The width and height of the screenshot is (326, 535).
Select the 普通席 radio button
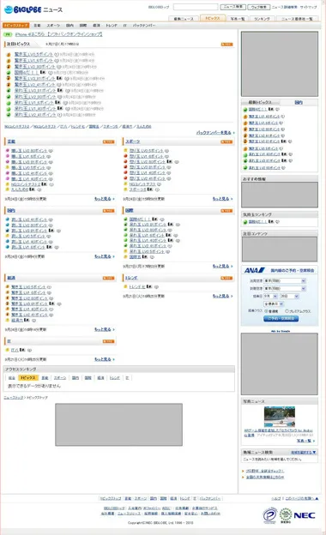point(266,311)
